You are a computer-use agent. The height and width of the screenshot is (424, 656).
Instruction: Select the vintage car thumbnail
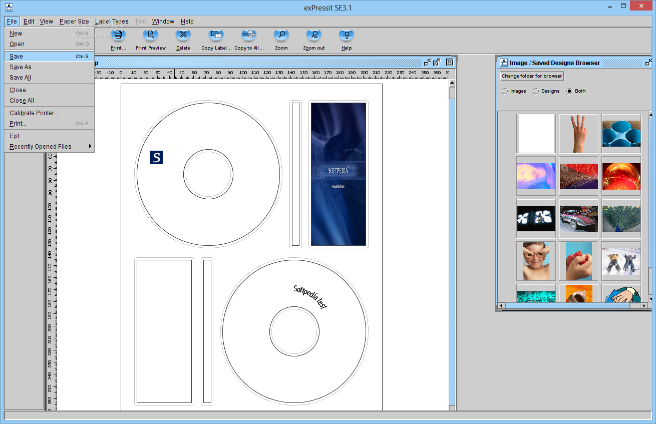point(578,219)
